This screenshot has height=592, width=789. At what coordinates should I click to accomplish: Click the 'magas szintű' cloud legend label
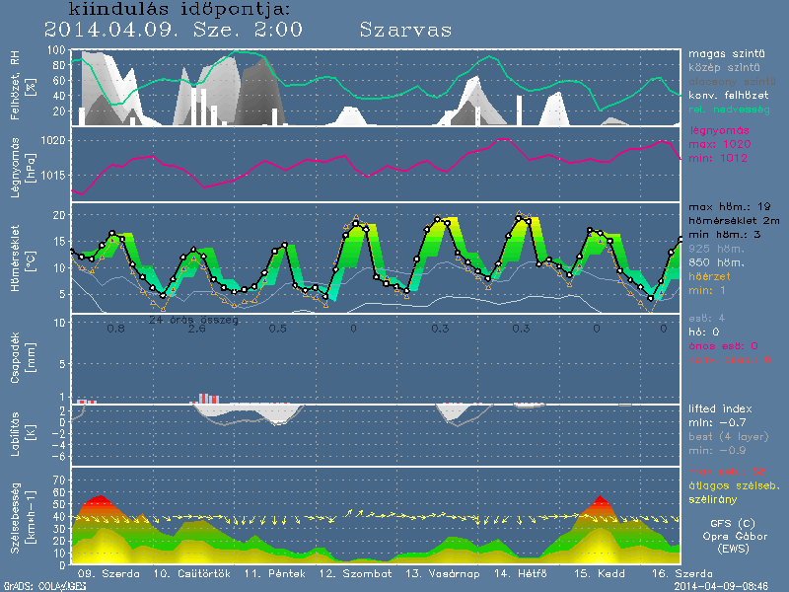721,53
